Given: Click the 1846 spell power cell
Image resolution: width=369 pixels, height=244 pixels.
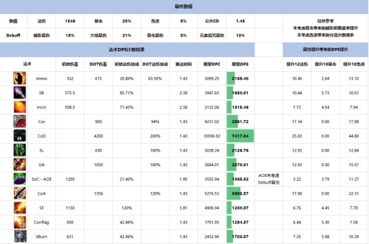Looking at the screenshot, I should 70,21.
